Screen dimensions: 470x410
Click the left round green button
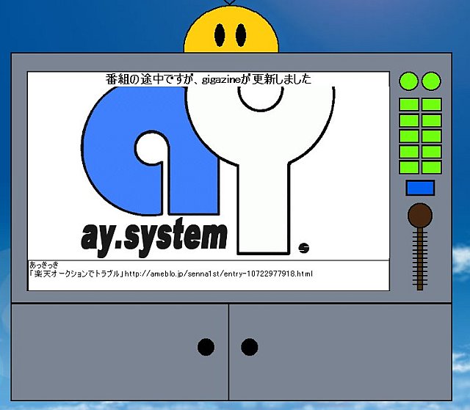tap(408, 81)
